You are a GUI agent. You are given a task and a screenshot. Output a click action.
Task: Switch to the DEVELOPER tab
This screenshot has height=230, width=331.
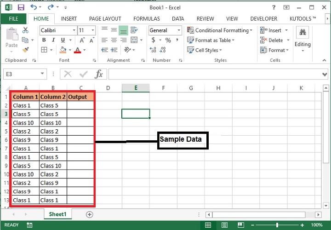(264, 18)
